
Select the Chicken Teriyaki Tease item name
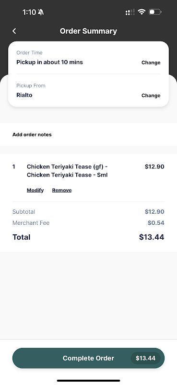(x=67, y=171)
